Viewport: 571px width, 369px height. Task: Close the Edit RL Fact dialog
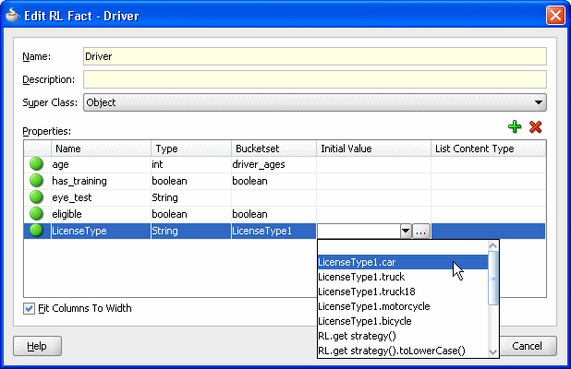[x=555, y=16]
